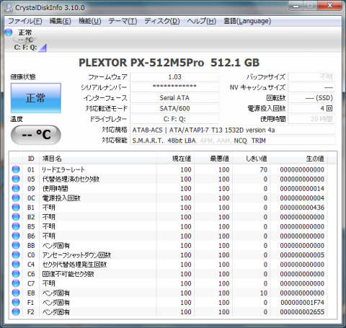Click the features field with S.M.A.R.T. and TRIM

point(232,141)
